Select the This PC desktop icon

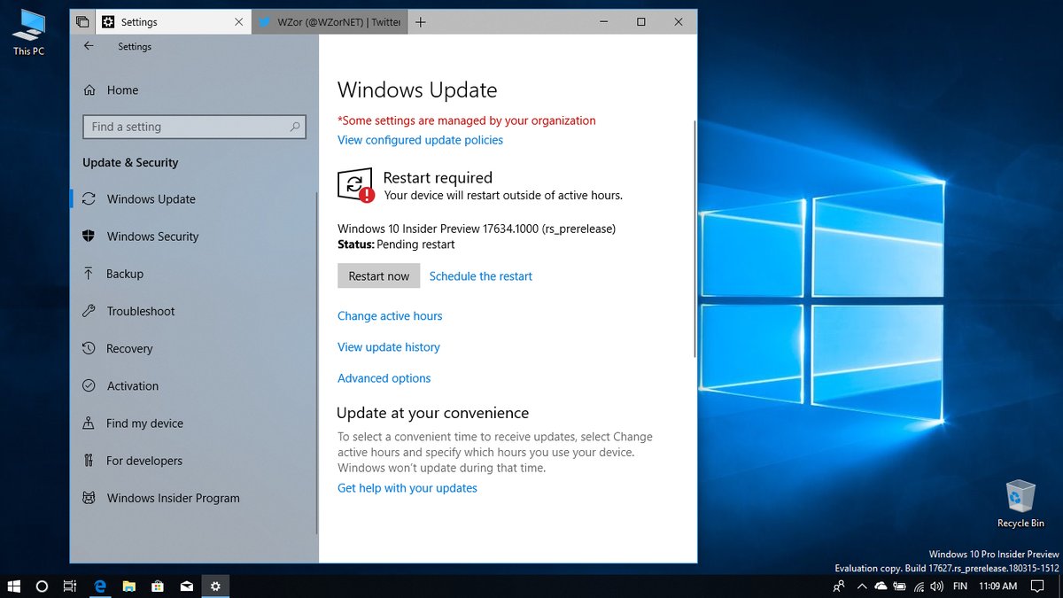point(28,33)
